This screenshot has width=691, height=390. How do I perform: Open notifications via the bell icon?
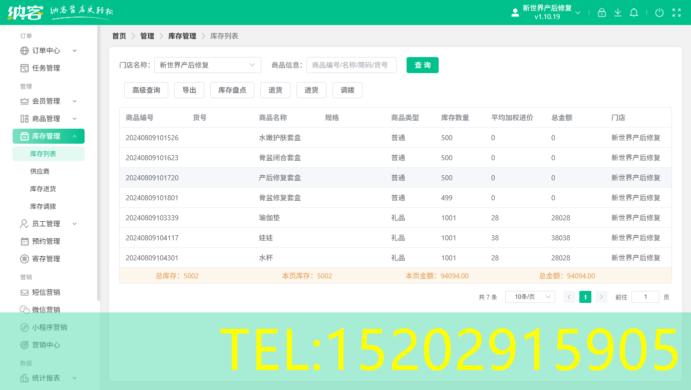[x=634, y=12]
